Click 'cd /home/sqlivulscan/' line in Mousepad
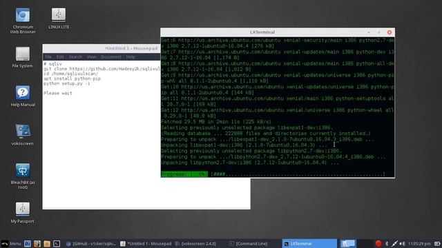 pos(70,74)
